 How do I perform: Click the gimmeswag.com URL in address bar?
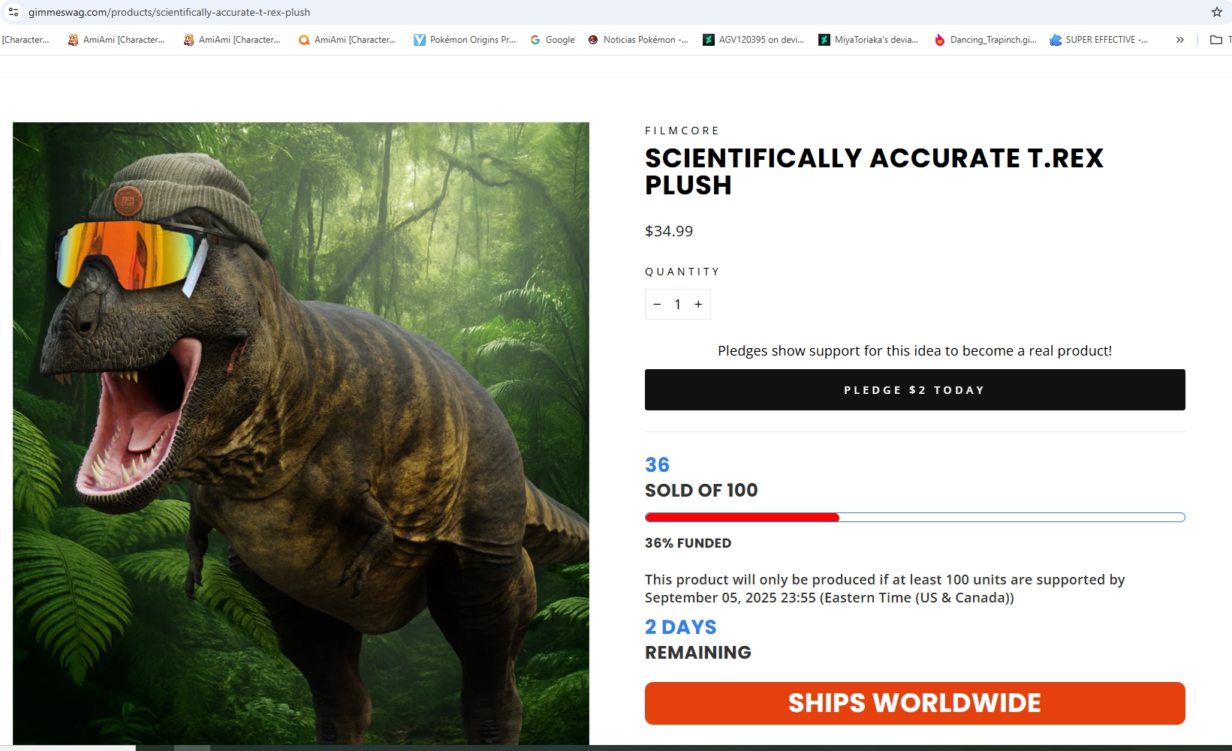coord(169,12)
